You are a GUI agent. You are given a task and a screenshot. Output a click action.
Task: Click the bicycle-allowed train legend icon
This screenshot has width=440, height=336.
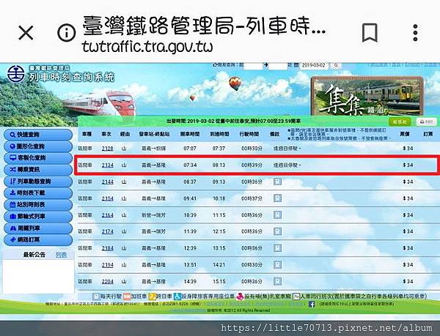point(296,296)
